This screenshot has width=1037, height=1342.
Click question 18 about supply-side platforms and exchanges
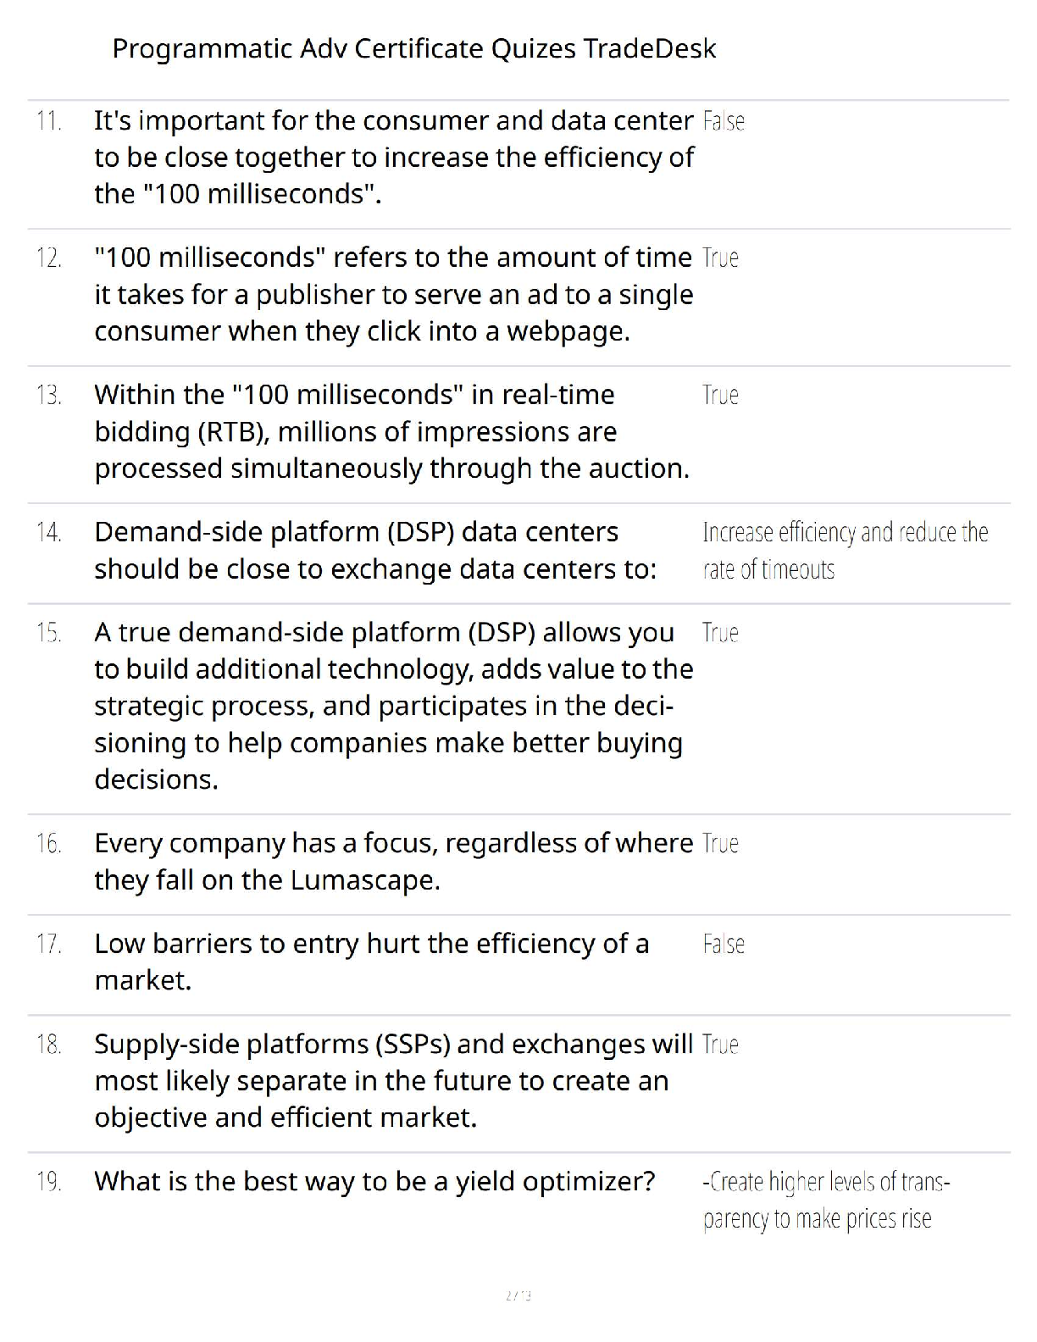[393, 1081]
